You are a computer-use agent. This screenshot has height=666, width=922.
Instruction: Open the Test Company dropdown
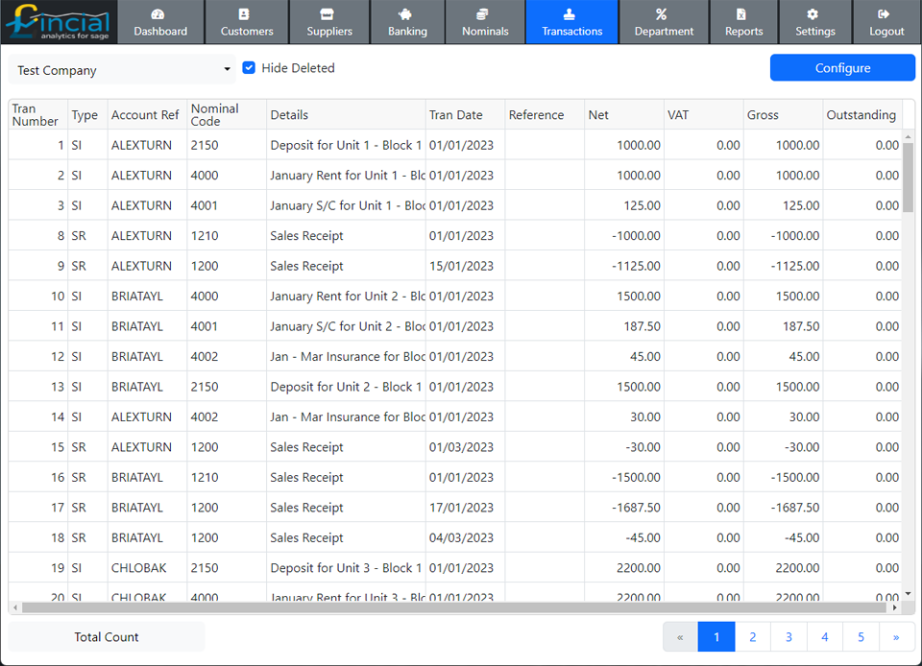point(122,70)
